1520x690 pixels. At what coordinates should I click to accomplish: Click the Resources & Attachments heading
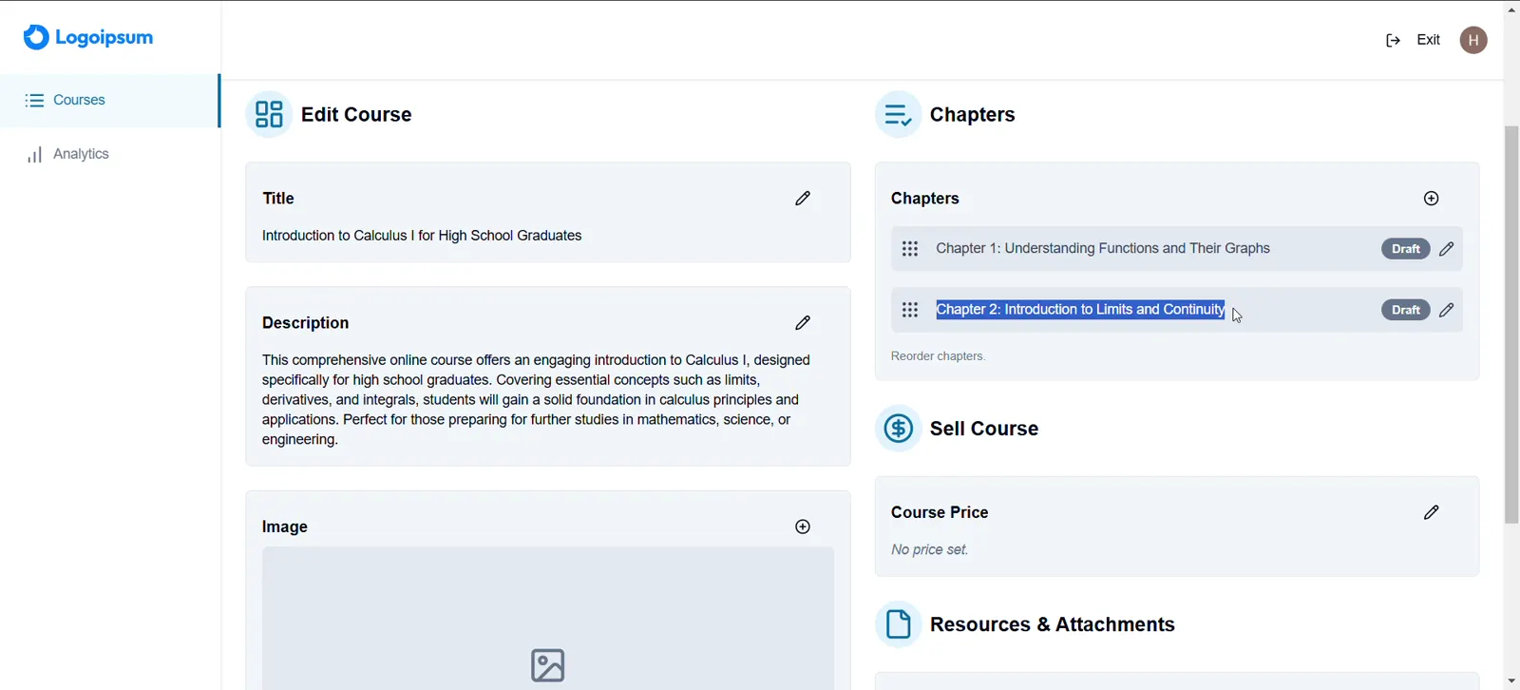coord(1053,624)
